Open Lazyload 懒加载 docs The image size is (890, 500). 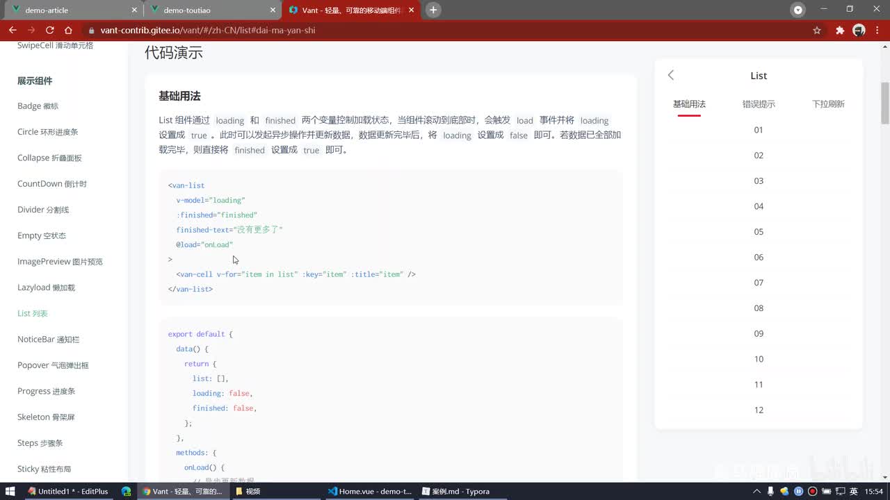46,287
